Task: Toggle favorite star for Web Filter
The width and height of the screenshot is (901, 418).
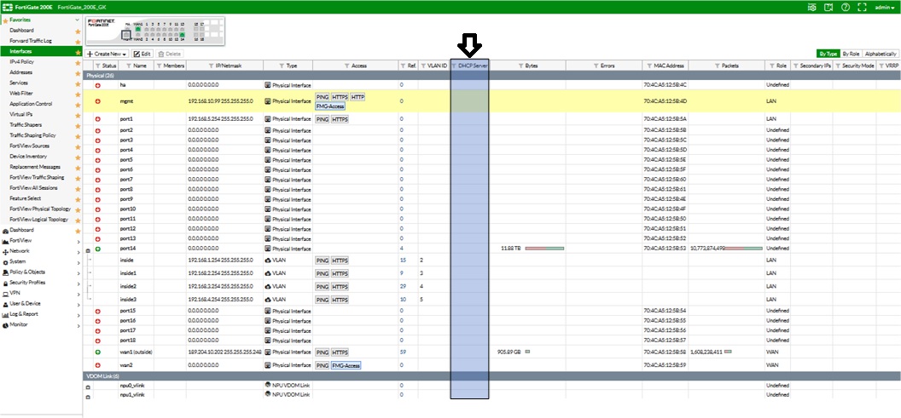Action: click(78, 94)
